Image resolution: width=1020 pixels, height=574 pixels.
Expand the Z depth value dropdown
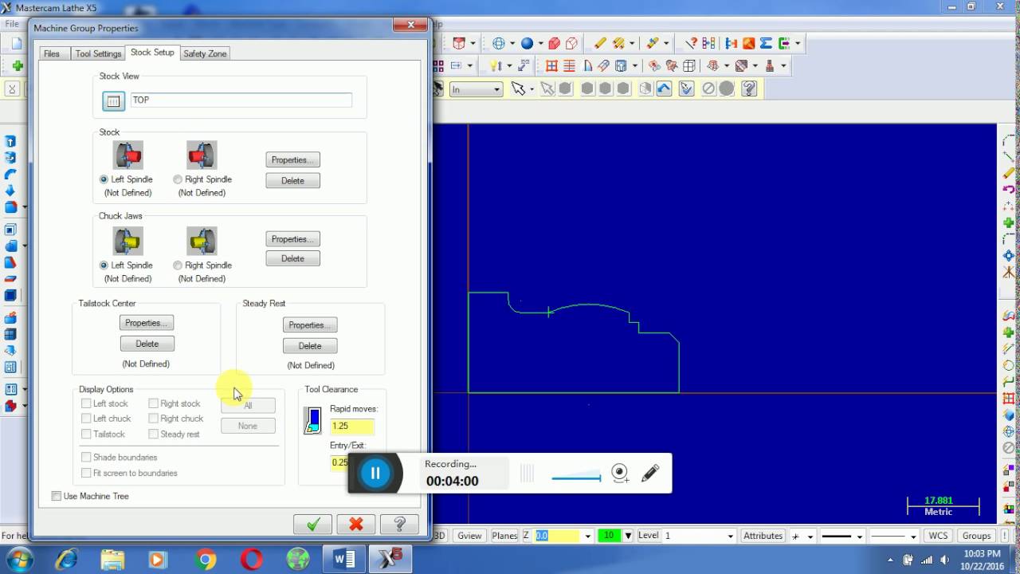(x=587, y=536)
